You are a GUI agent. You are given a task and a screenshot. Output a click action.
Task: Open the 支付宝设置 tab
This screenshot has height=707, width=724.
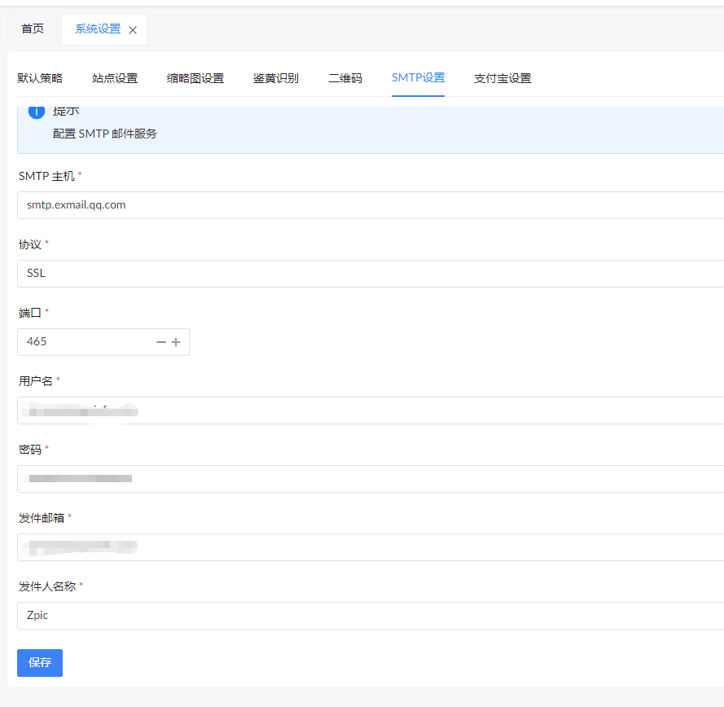click(502, 78)
